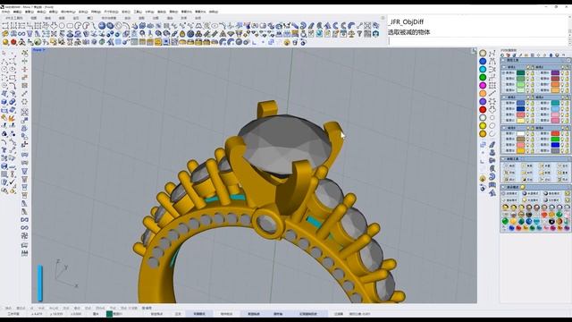
Task: Select the arc icon in the right vertical toolbar
Action: [x=492, y=133]
